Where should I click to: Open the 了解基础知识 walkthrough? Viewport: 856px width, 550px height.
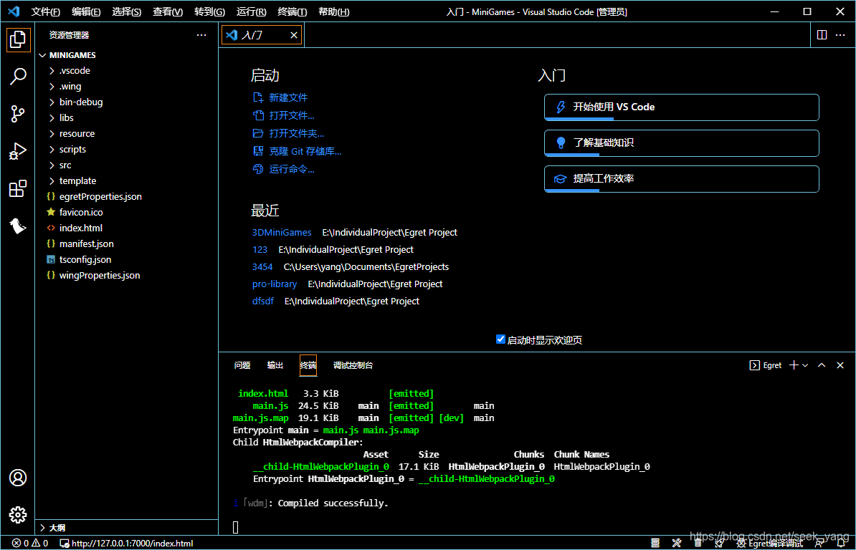point(681,143)
